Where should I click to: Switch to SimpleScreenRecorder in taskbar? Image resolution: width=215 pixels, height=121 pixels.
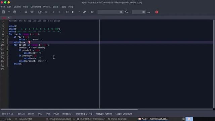91,119
